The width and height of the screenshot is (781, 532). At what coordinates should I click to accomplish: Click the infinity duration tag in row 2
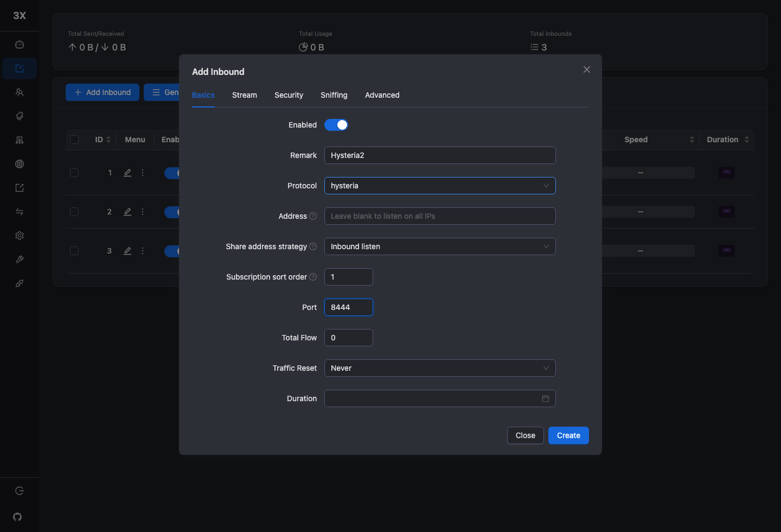pos(727,211)
